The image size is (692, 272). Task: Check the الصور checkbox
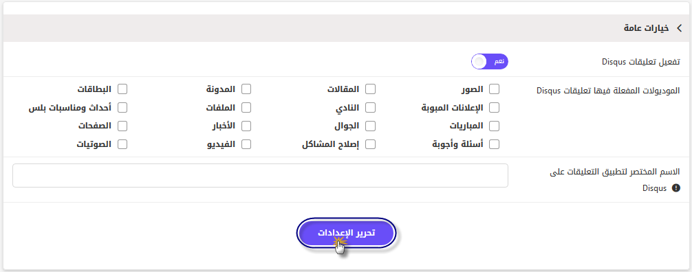[x=495, y=89]
